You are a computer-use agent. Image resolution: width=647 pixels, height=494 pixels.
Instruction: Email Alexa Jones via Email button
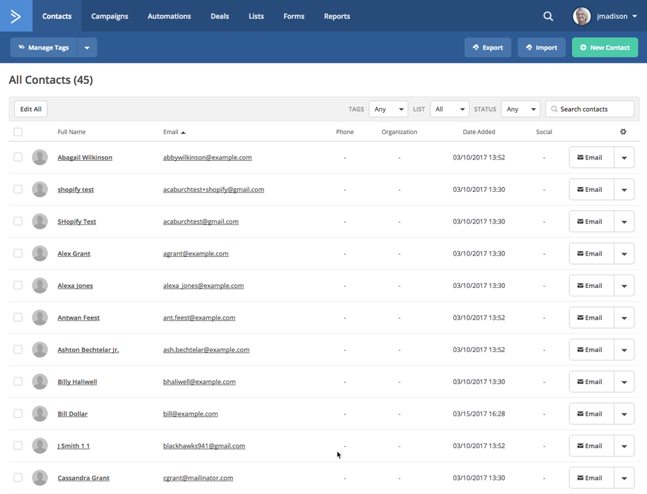(591, 285)
